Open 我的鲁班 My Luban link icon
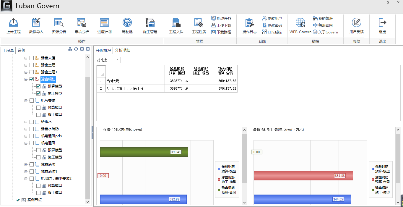Screen dimensions: 403x207 315,18
